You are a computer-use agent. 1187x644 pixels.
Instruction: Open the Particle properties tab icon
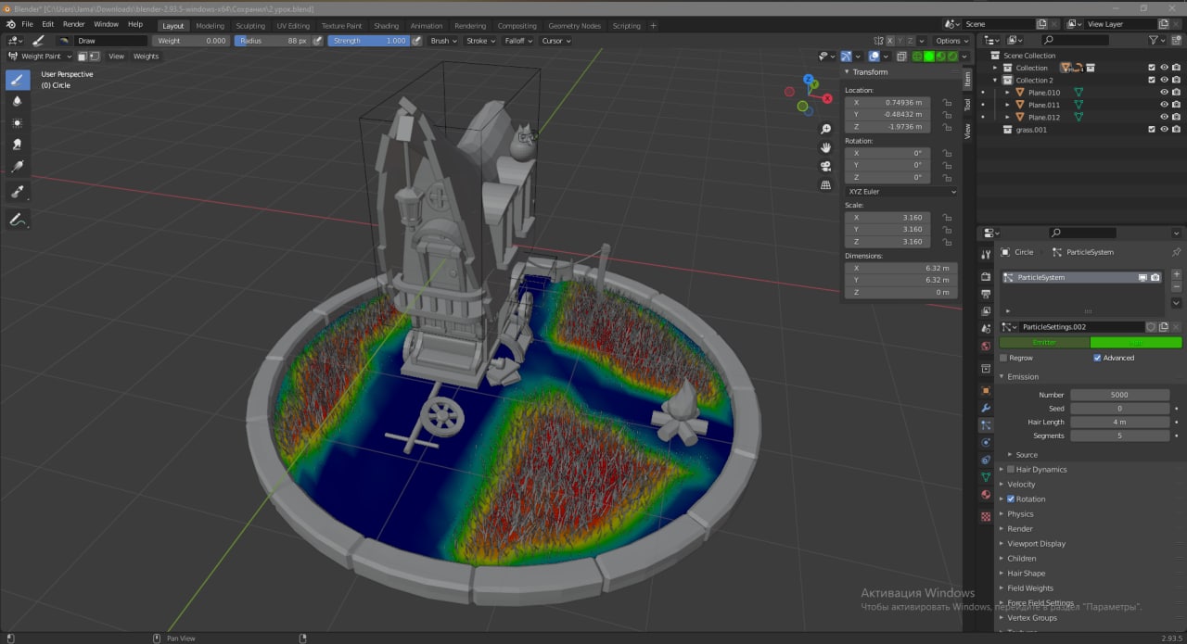pyautogui.click(x=985, y=424)
